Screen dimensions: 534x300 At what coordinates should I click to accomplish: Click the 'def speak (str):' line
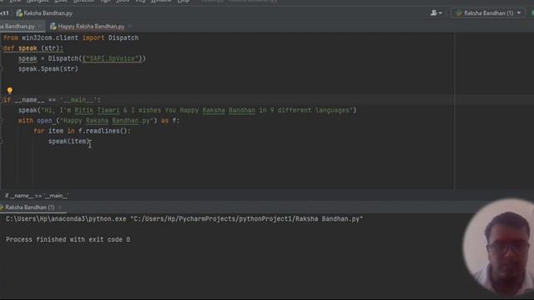(33, 48)
